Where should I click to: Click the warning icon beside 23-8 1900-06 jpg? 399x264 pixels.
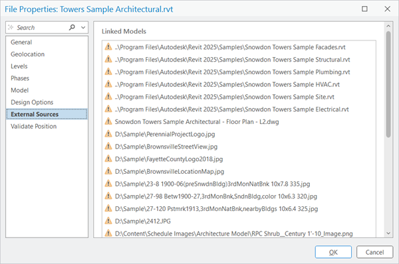[x=108, y=184]
